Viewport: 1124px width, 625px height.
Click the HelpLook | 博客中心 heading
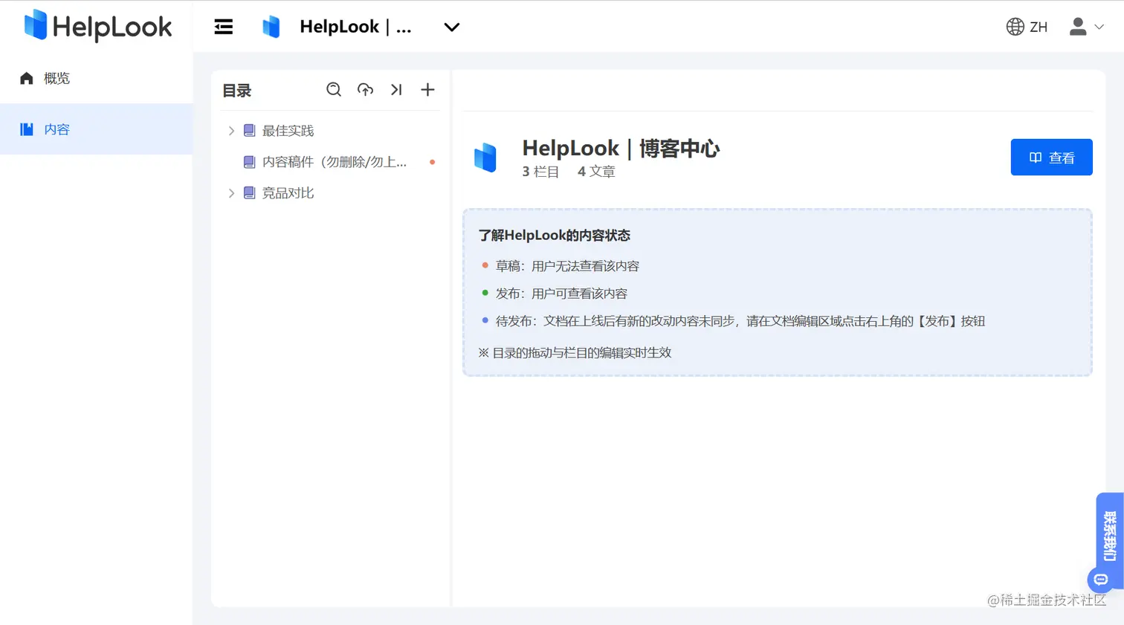coord(621,149)
